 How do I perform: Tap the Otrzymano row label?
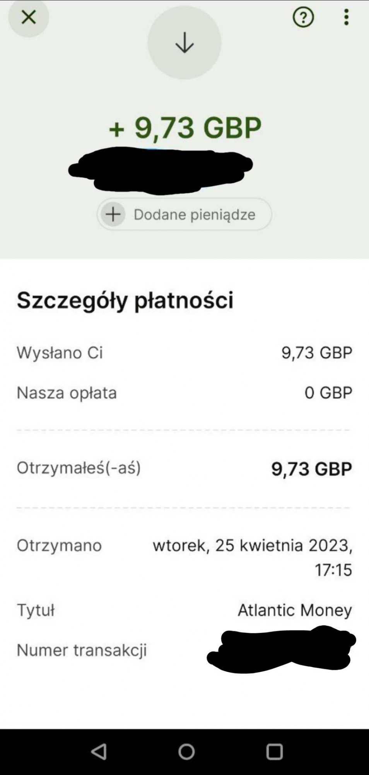pos(59,546)
